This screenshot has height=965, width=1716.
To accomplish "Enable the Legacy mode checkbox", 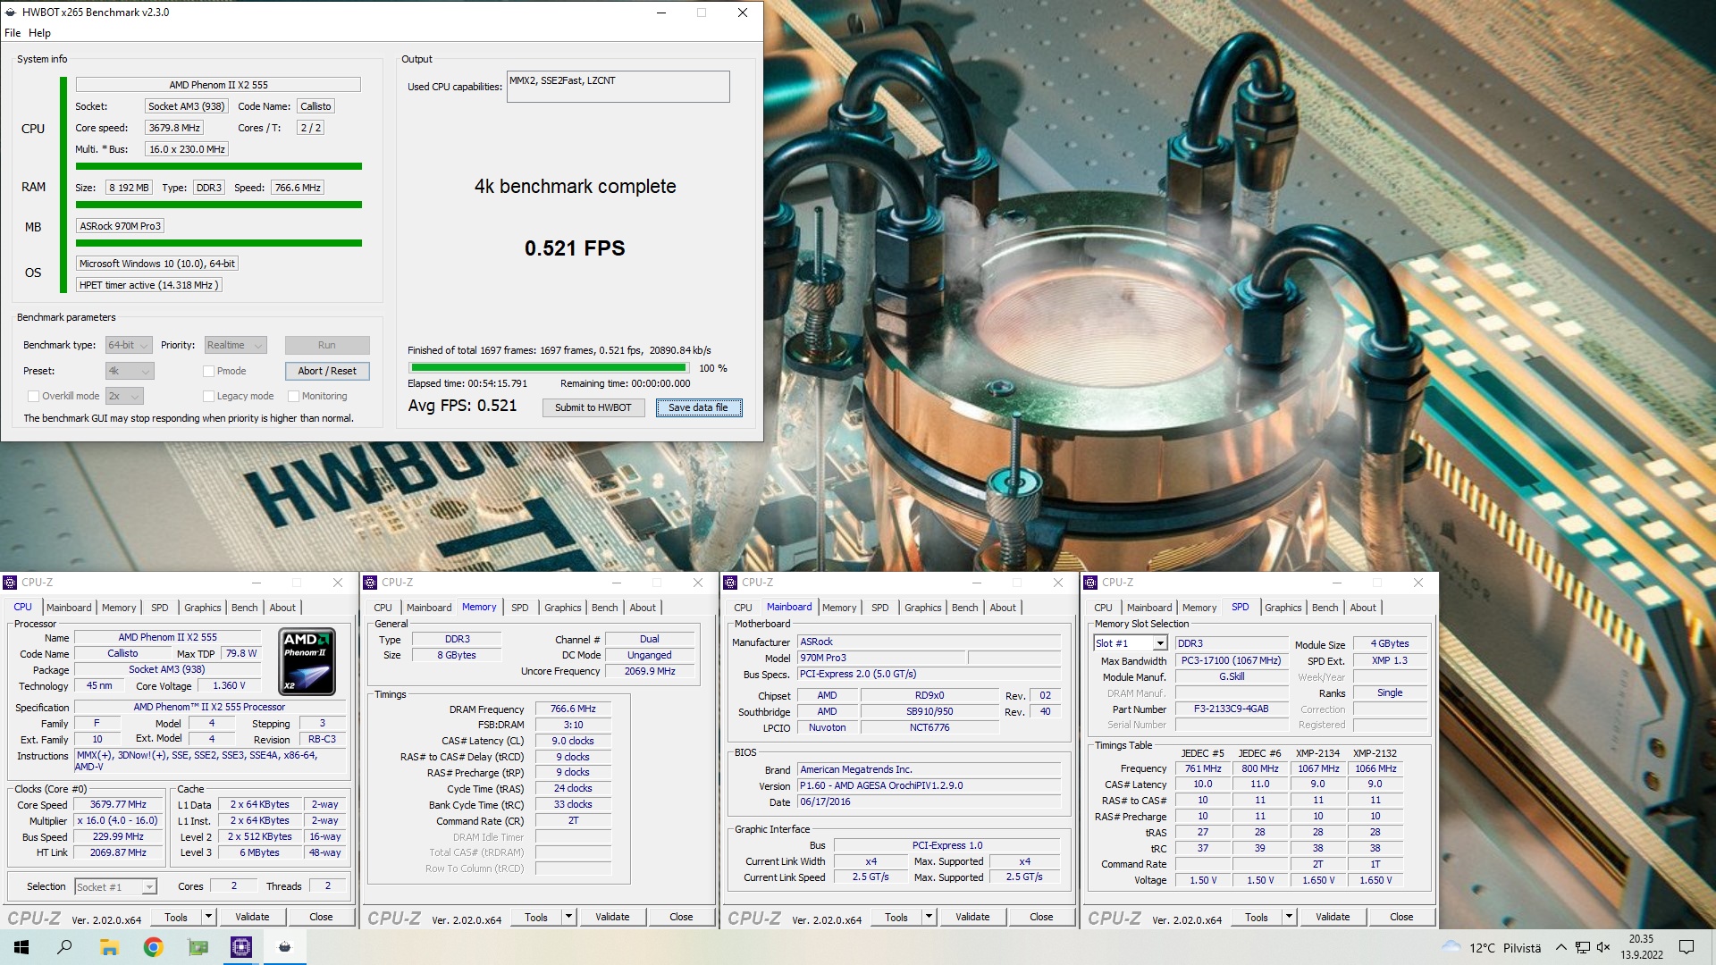I will (x=208, y=397).
